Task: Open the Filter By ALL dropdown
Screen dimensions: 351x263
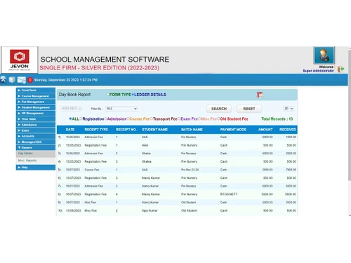Action: click(121, 109)
